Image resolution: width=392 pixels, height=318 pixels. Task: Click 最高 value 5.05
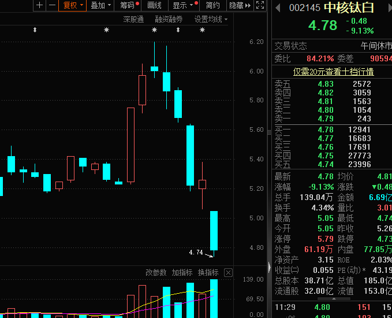point(326,218)
